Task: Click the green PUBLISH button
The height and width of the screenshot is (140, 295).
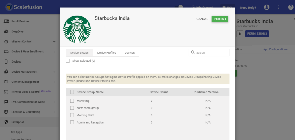Action: click(x=220, y=19)
